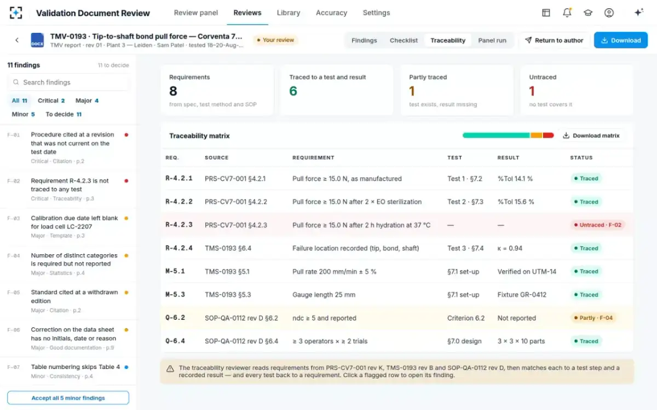
Task: Click Traced to a test card
Action: tap(337, 90)
